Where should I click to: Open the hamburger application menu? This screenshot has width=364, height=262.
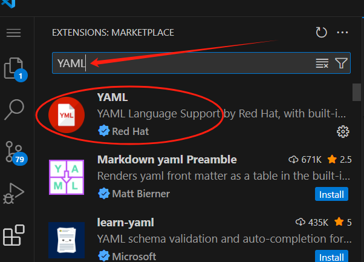pyautogui.click(x=13, y=33)
